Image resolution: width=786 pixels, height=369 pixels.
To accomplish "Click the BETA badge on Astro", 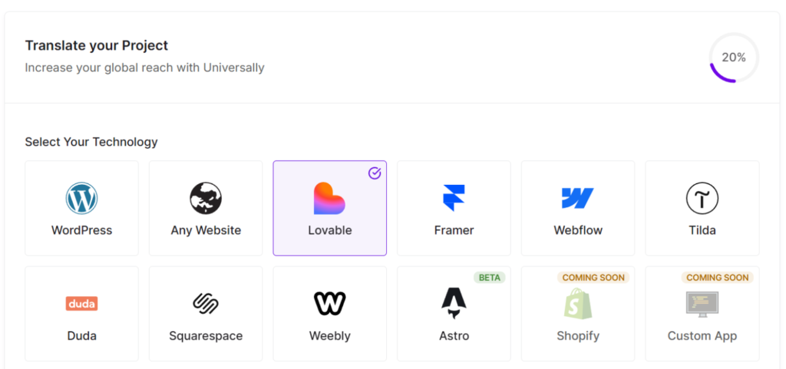I will 489,278.
